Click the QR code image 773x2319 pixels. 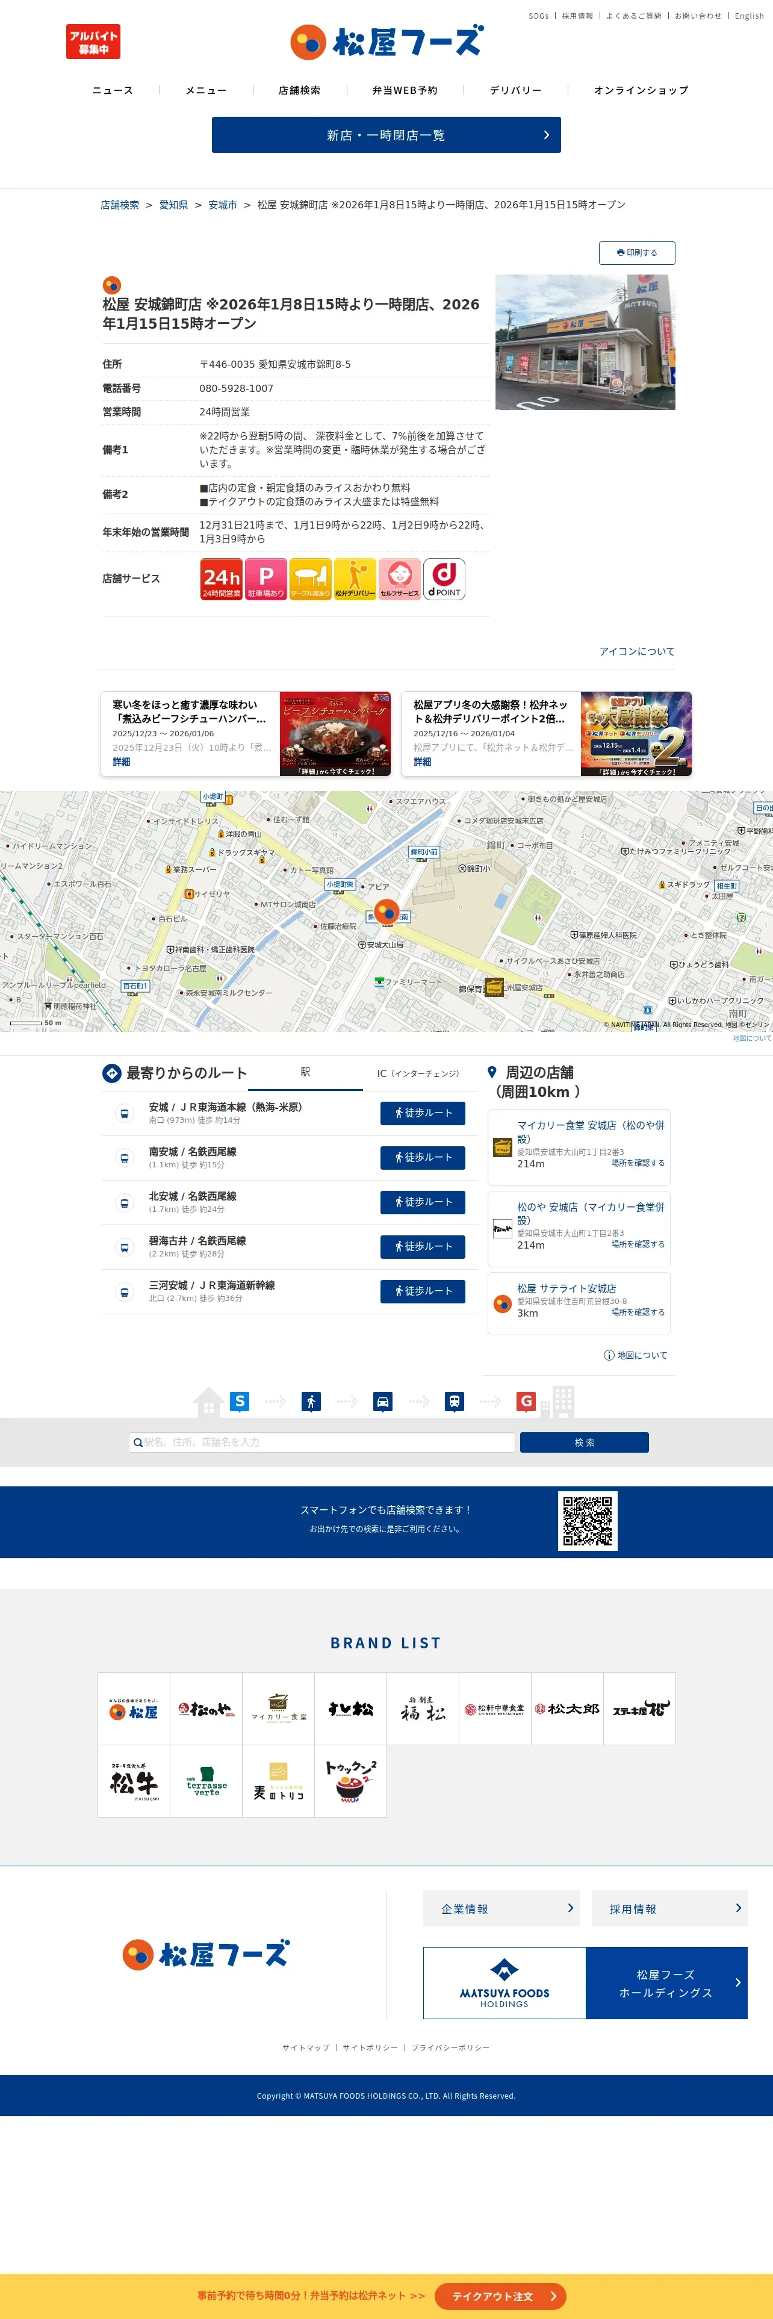[x=588, y=1521]
